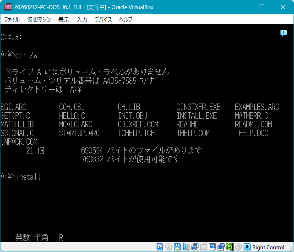Maximize the VirtualBox VM window
294x252 pixels.
click(262, 7)
